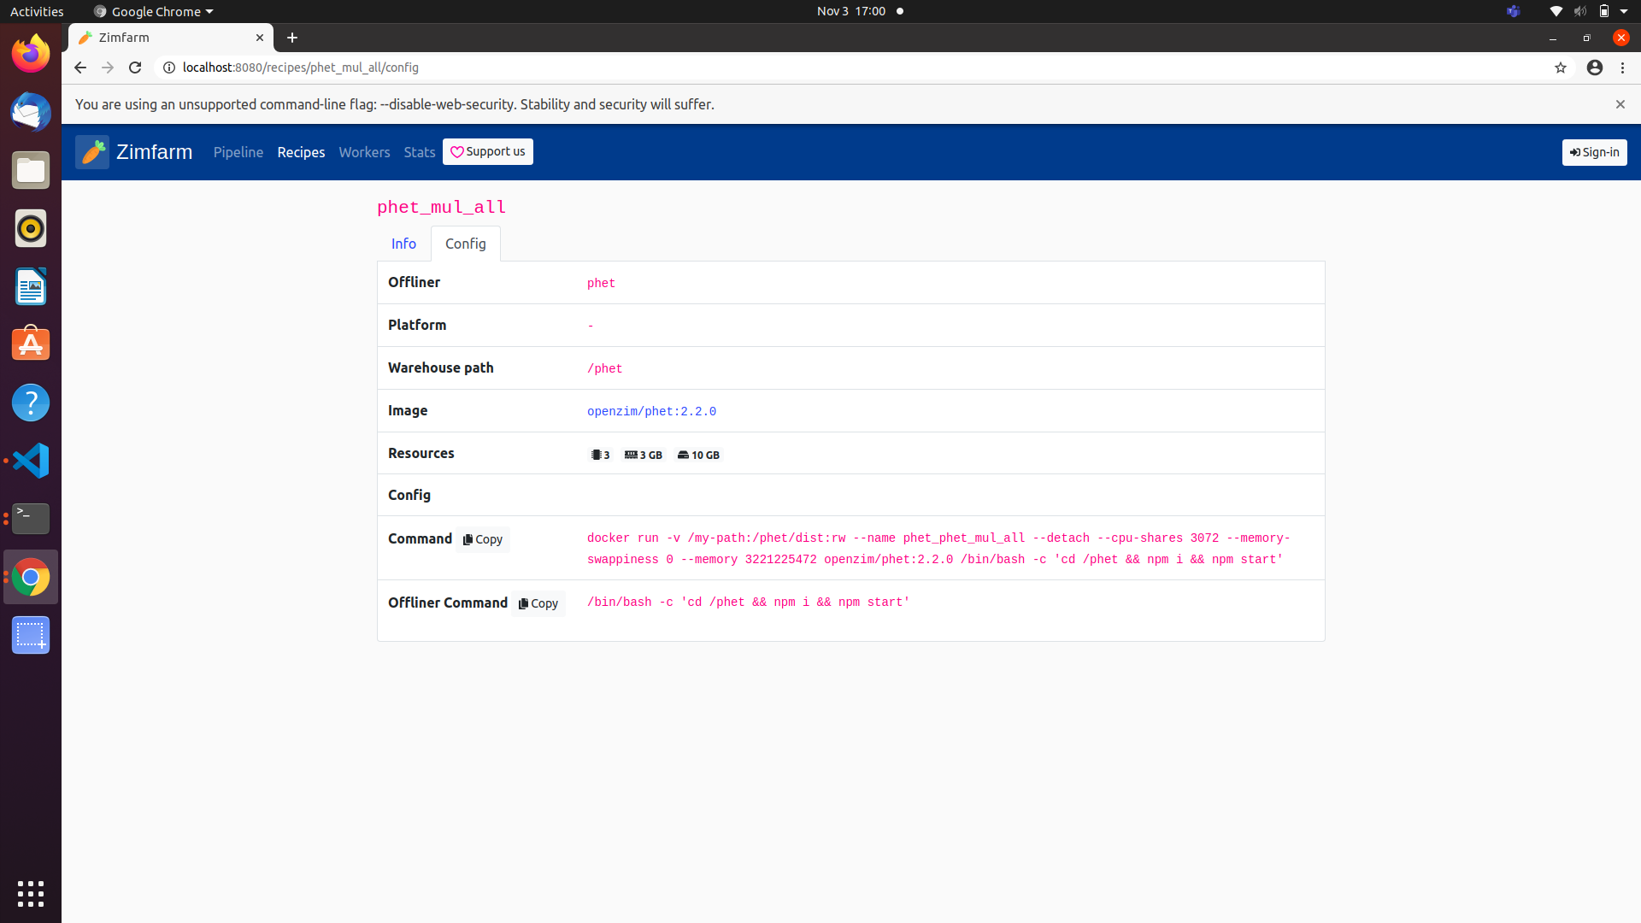Reload the current page

(134, 68)
